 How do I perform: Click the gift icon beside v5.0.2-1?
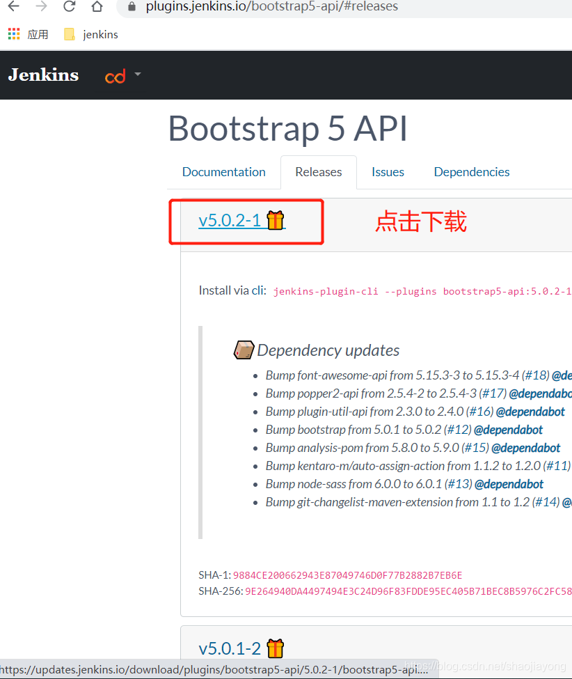click(x=275, y=221)
